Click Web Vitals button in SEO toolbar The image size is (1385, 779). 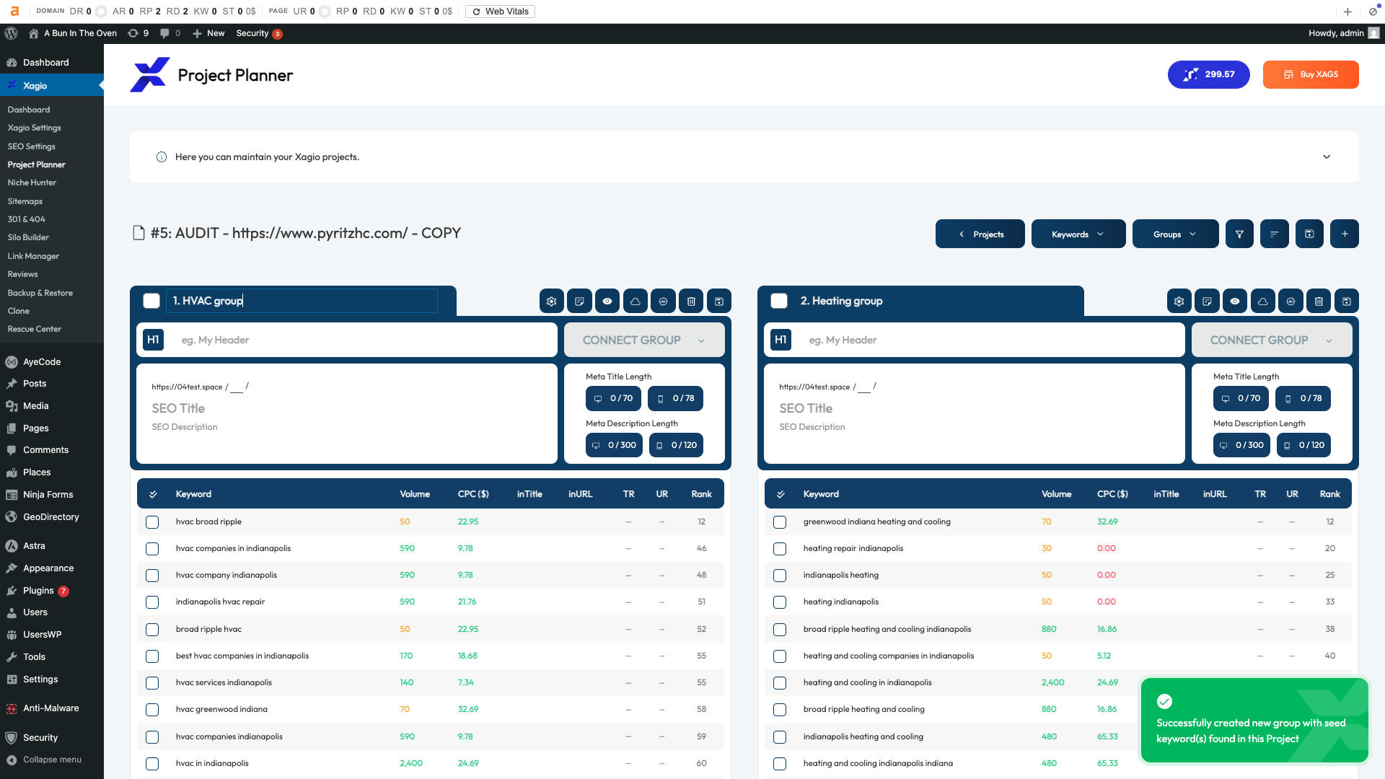[501, 12]
